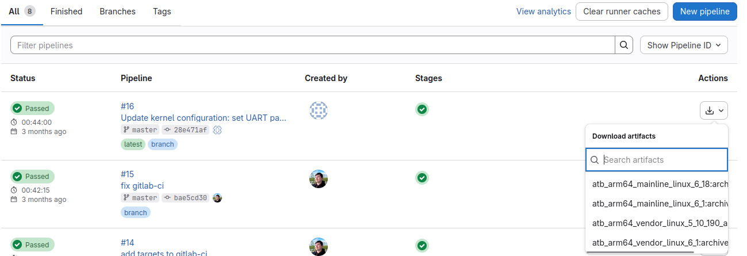Open pipeline #14 link
Viewport: 747px width, 256px height.
click(127, 242)
